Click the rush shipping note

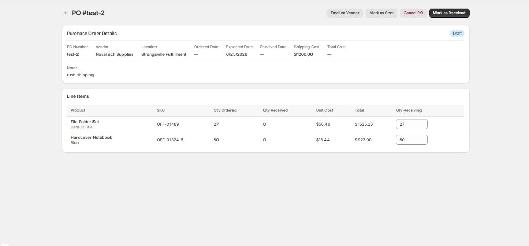point(80,75)
